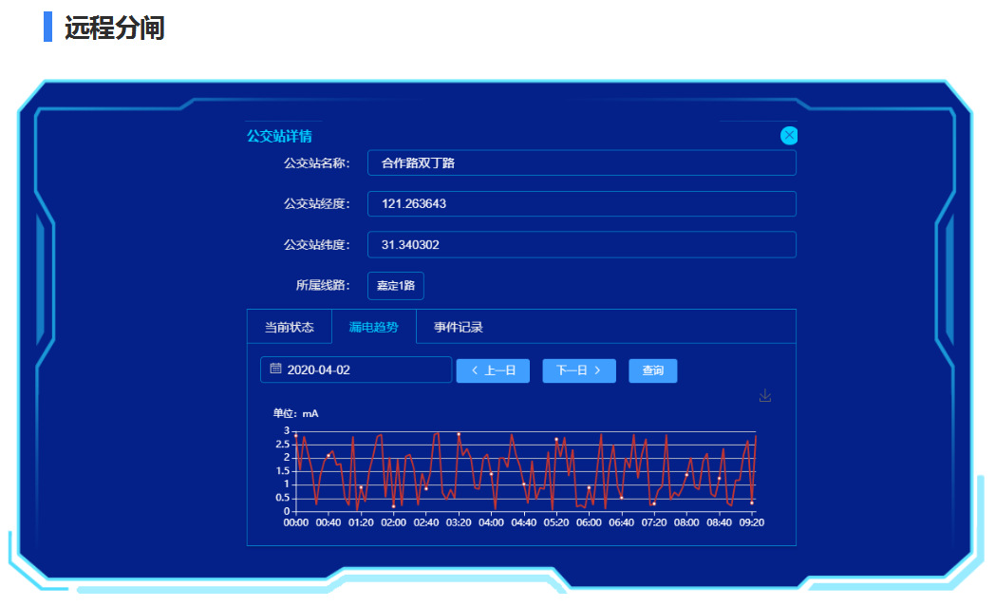995x607 pixels.
Task: Click chart data point at 03:20
Action: pos(459,434)
